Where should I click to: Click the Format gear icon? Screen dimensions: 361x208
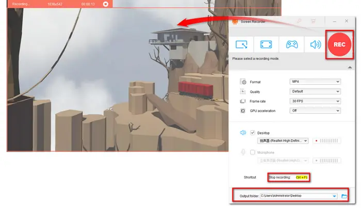(243, 82)
